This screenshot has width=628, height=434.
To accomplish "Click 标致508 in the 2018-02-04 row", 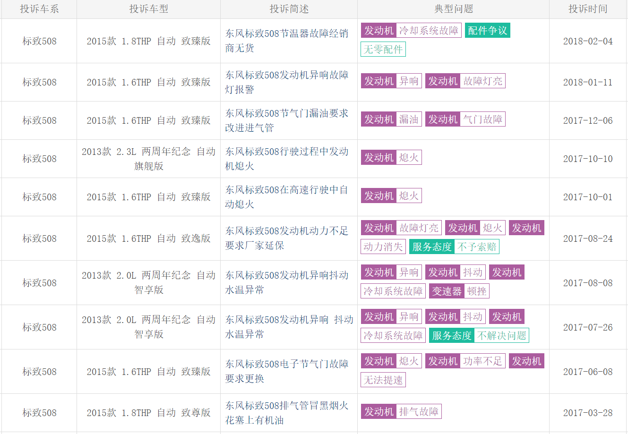I will tap(39, 41).
